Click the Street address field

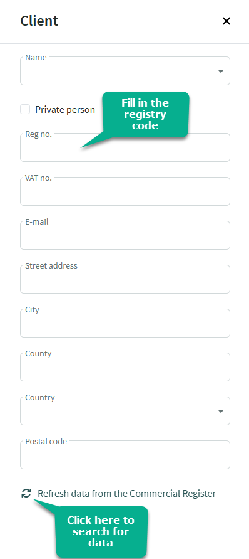125,279
